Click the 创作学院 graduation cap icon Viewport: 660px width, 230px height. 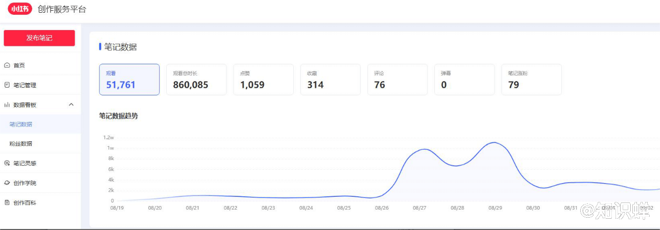[x=7, y=183]
